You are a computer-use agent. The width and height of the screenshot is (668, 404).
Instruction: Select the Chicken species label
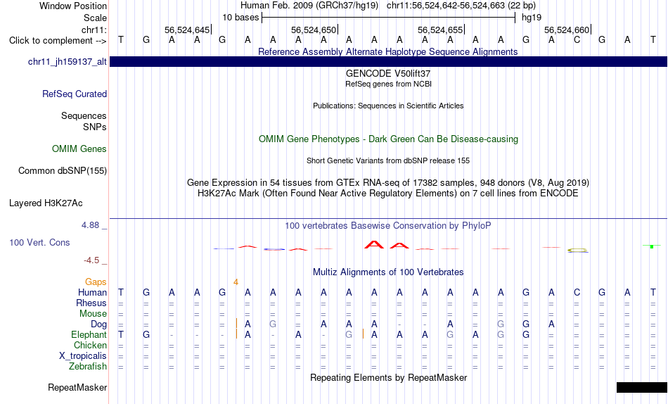[x=90, y=345]
